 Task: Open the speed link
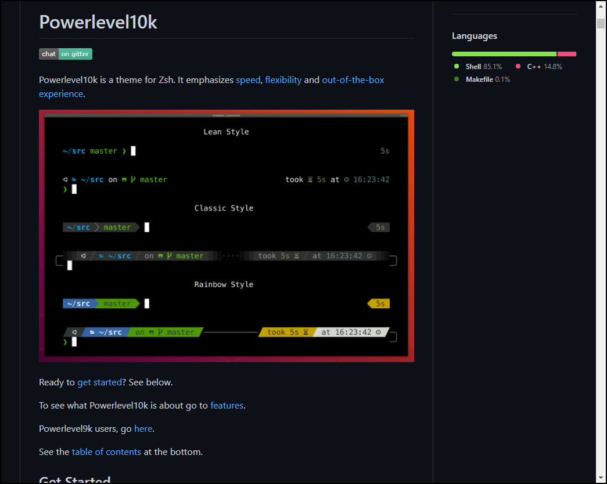[248, 80]
